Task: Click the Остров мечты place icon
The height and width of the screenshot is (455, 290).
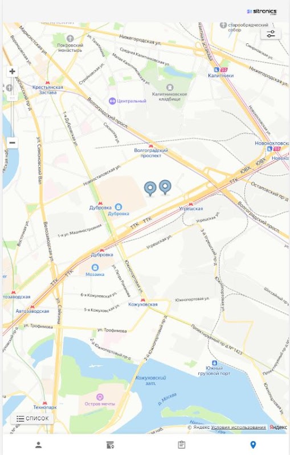Action: click(x=100, y=396)
